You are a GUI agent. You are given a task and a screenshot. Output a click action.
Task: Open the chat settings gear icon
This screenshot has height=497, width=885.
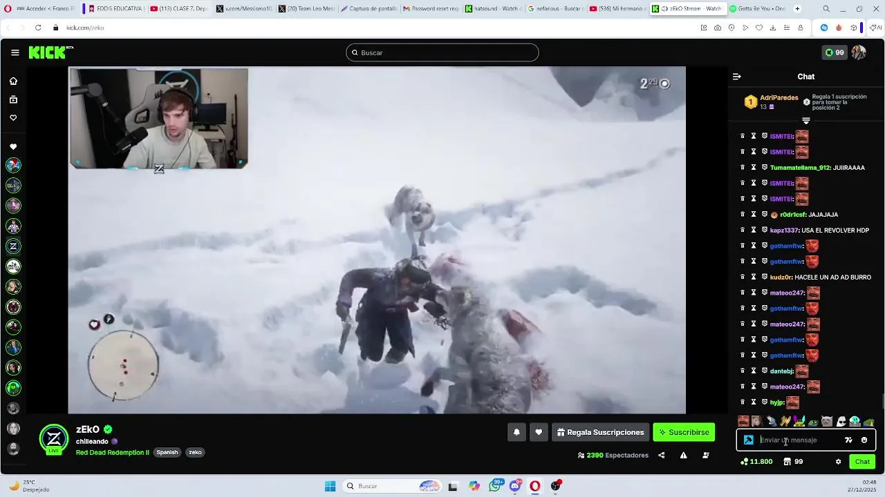(838, 462)
